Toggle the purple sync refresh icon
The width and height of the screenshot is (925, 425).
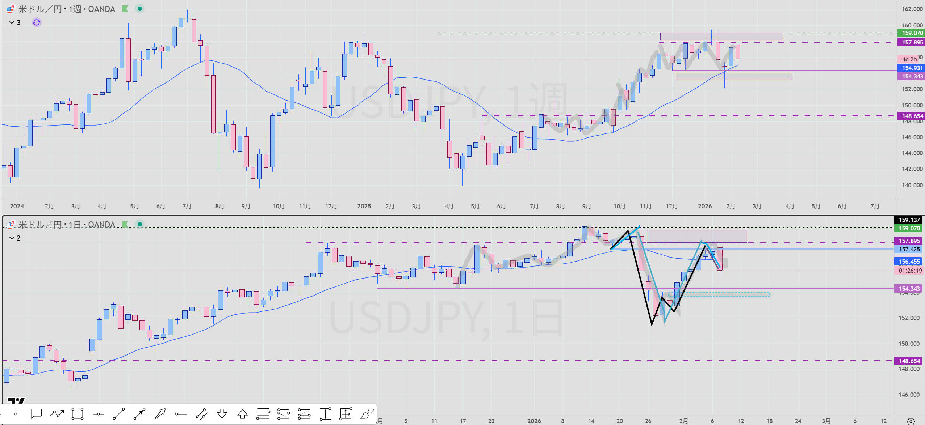(x=37, y=22)
